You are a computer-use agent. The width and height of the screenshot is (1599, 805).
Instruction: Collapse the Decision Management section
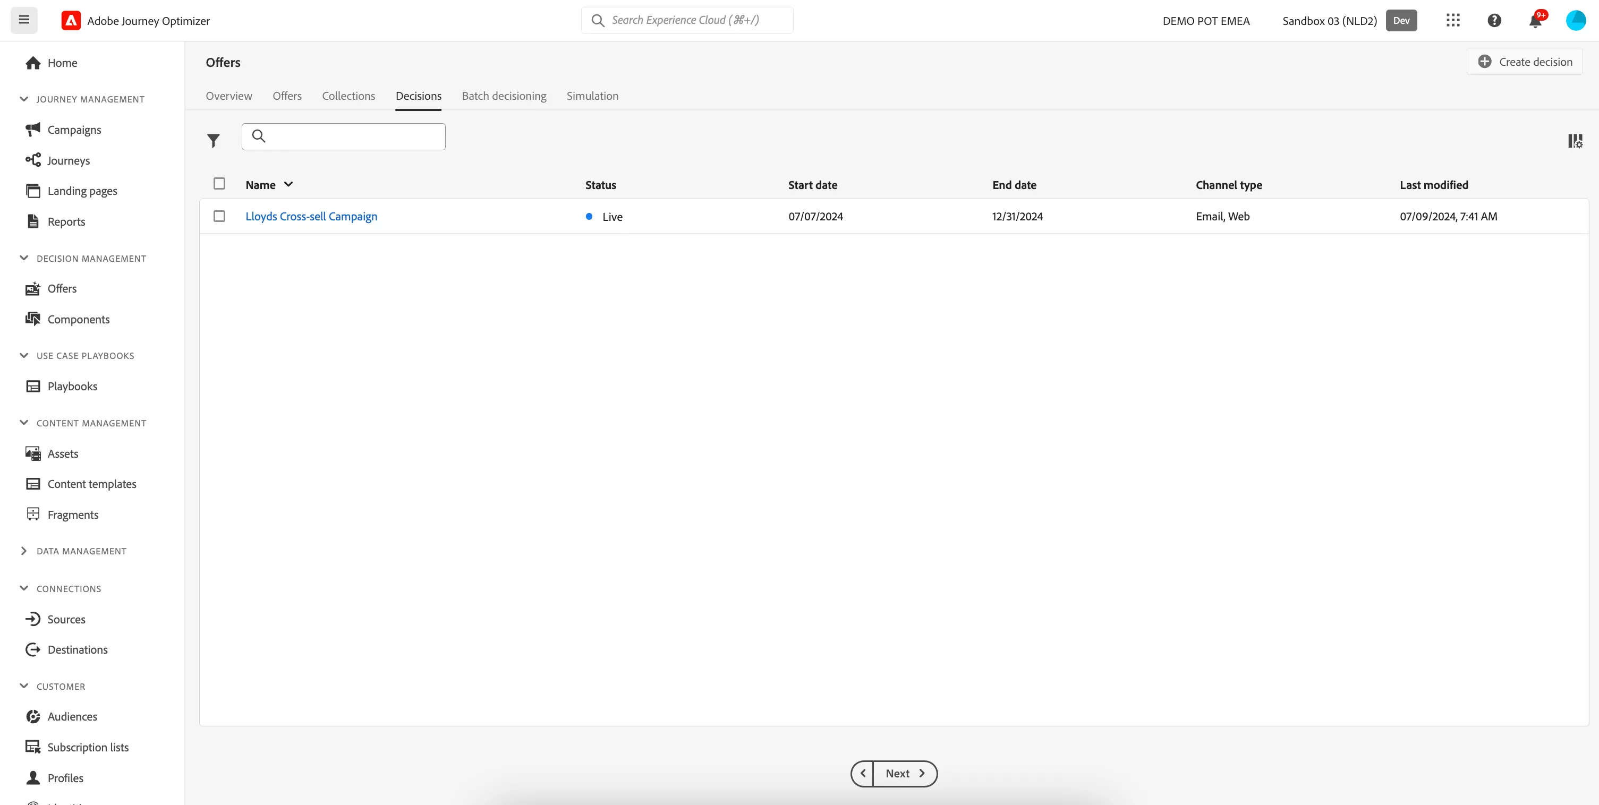click(23, 258)
